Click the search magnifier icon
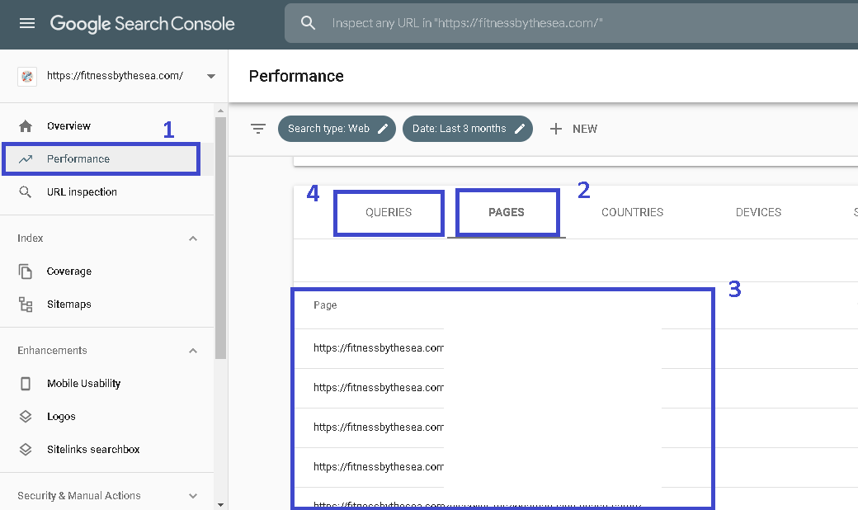 pyautogui.click(x=308, y=23)
